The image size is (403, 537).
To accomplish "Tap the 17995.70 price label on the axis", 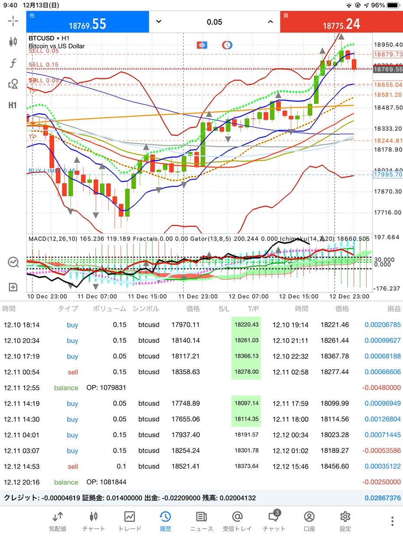I will (388, 175).
